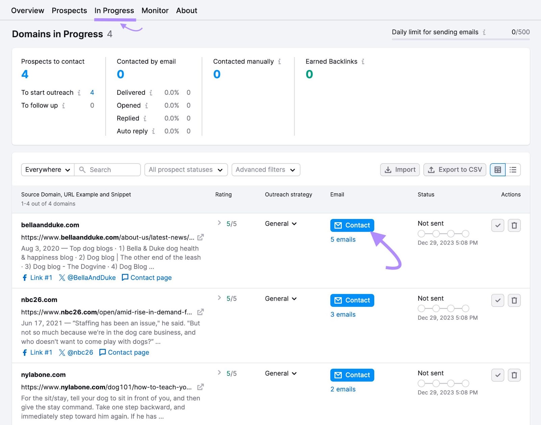
Task: Open the All prospect statuses dropdown
Action: (x=186, y=169)
